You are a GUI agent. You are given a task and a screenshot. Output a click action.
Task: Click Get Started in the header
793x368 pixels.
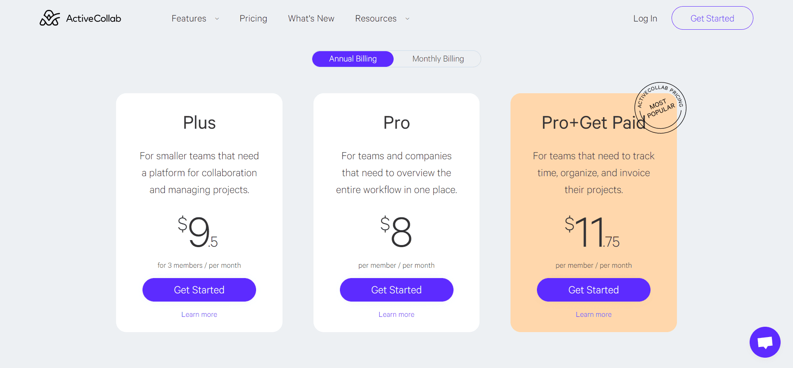point(712,18)
